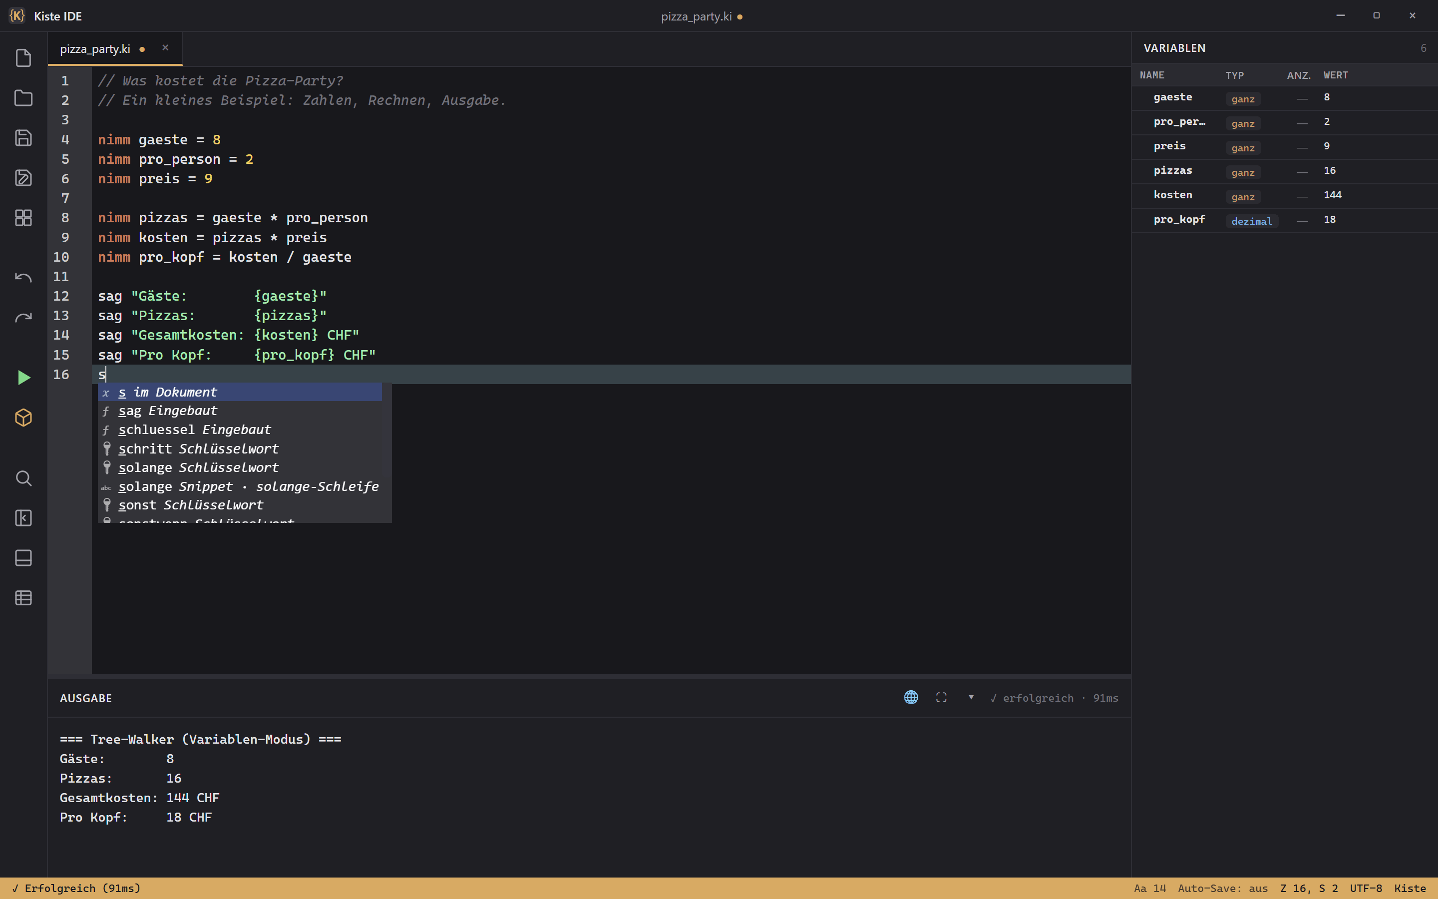
Task: Select the gaeste variable row
Action: 1285,98
